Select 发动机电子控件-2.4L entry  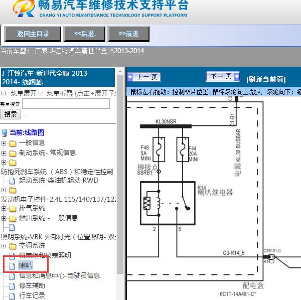[x=58, y=199]
